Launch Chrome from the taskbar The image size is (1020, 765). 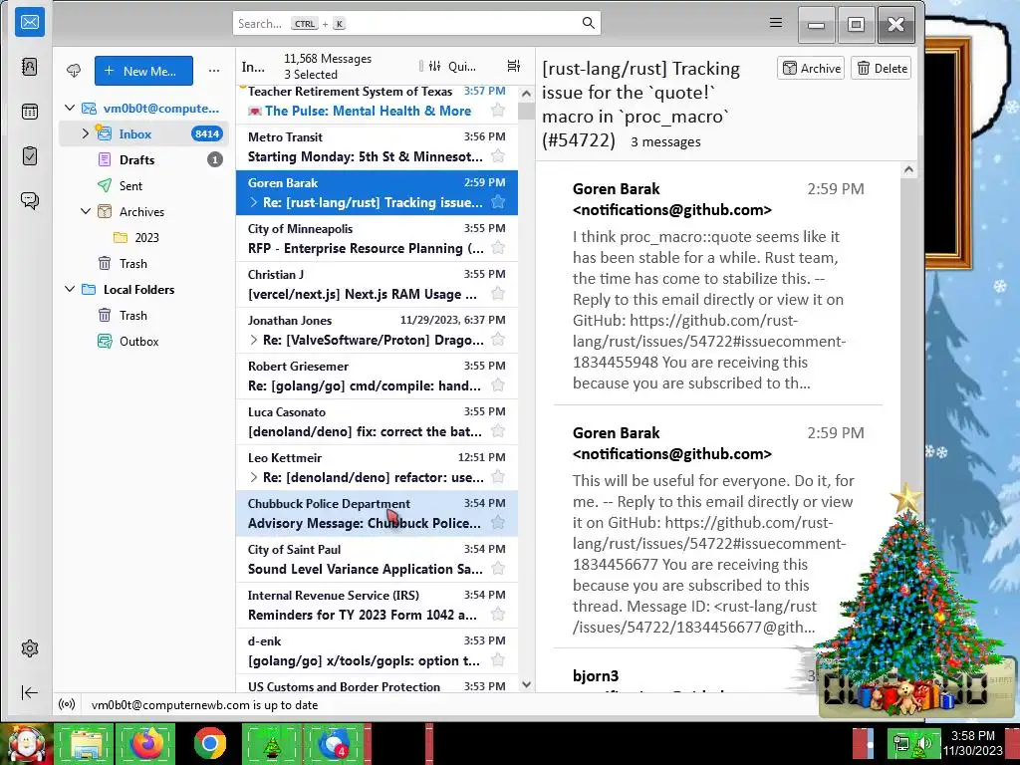(209, 744)
